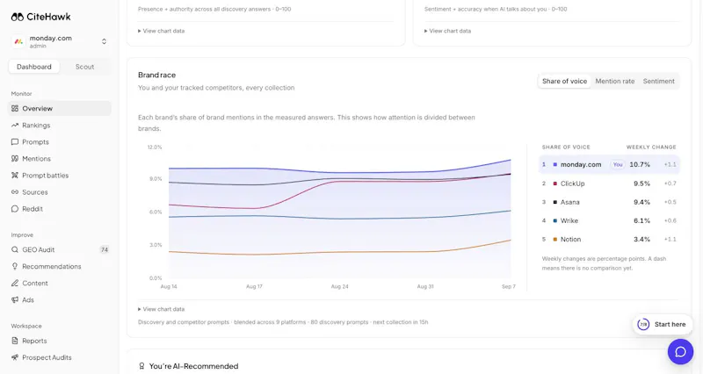Open Prompt battles page label

pyautogui.click(x=46, y=176)
